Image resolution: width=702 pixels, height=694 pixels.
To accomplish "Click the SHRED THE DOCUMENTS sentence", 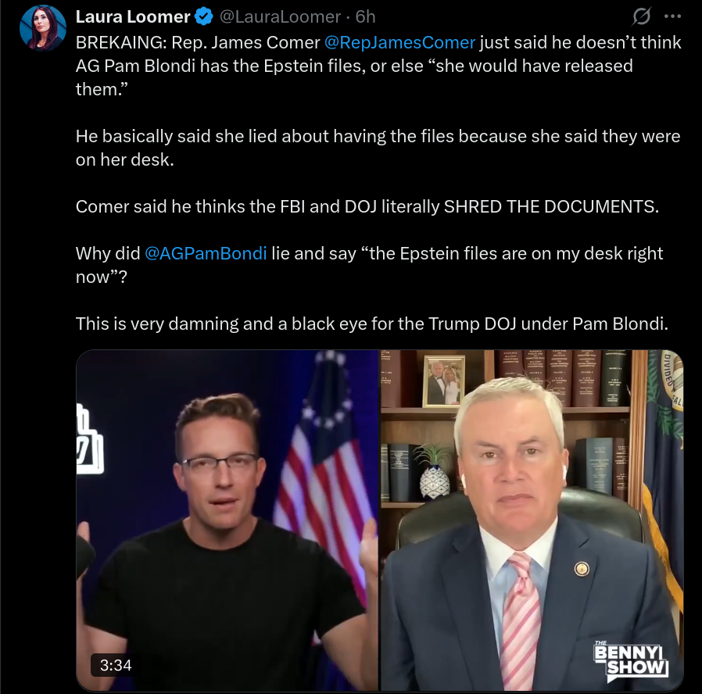I will click(367, 207).
